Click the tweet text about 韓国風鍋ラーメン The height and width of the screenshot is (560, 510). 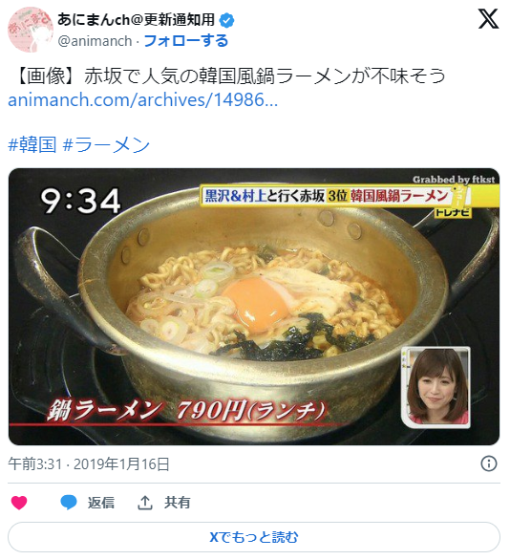point(228,76)
